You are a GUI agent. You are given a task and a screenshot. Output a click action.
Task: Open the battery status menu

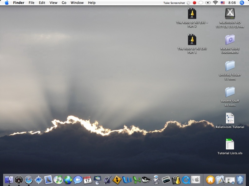pos(208,3)
